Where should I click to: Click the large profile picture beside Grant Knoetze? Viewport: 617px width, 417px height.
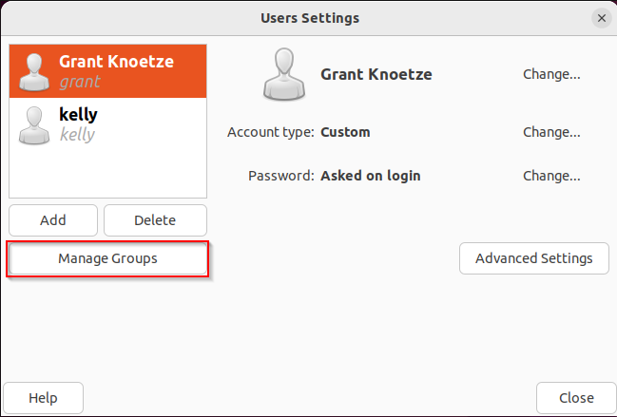[284, 74]
